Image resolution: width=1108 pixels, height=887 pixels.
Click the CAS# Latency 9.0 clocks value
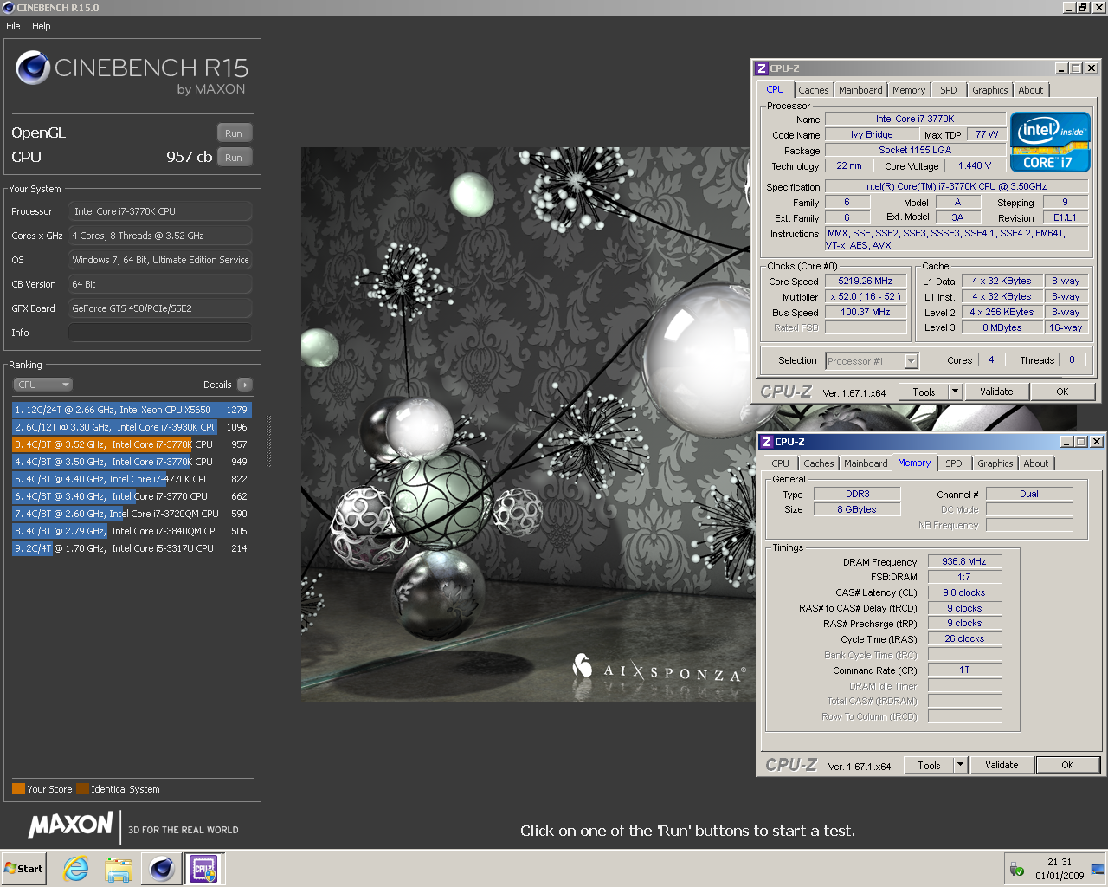964,592
